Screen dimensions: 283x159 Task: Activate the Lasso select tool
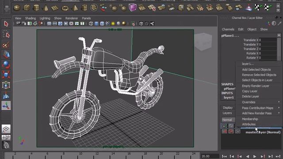[6, 34]
